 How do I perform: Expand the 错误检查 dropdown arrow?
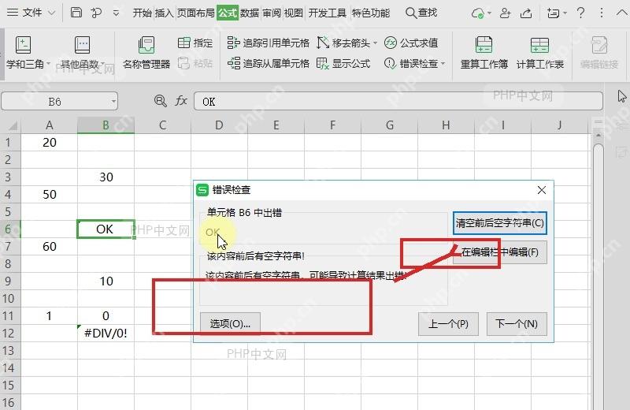(443, 64)
